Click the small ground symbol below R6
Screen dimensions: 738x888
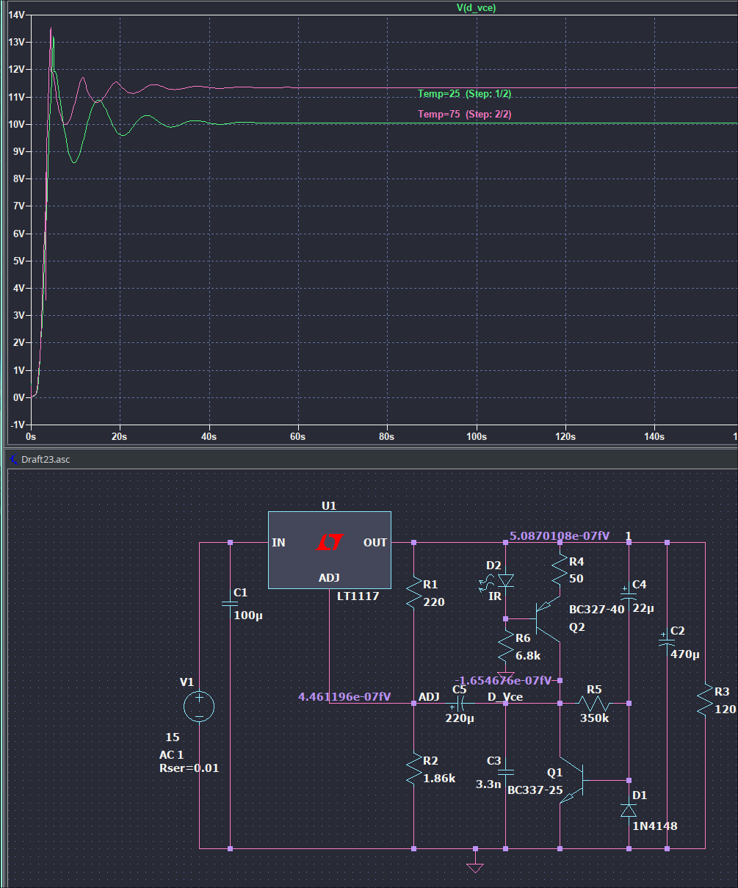tap(506, 674)
